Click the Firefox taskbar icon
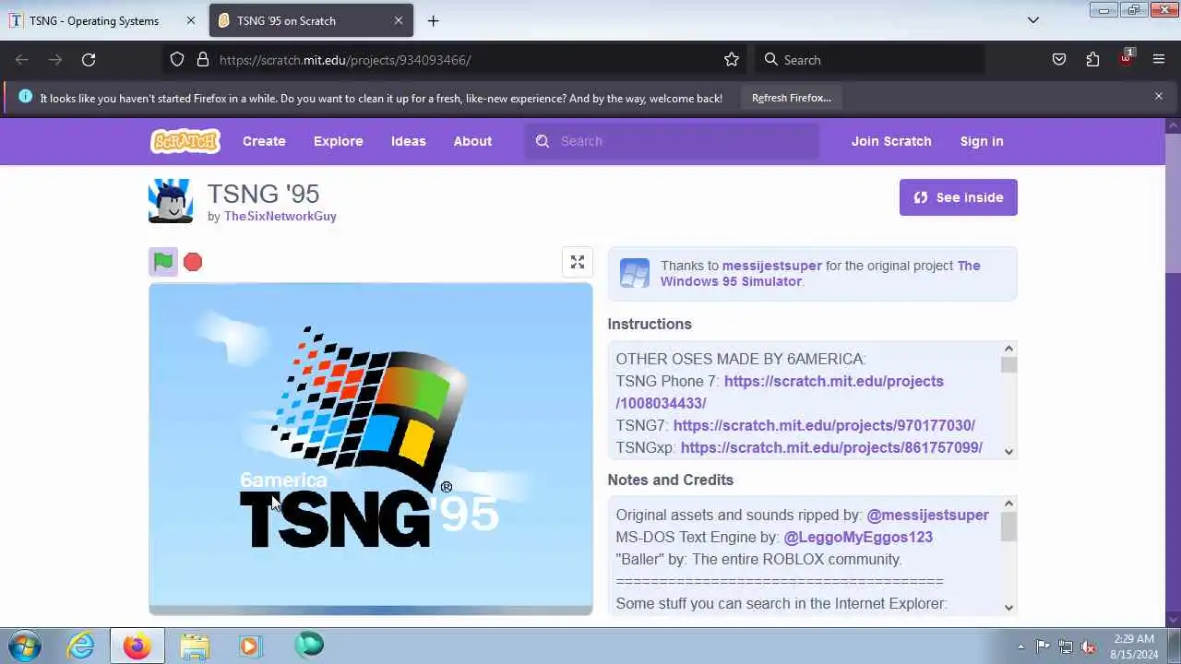The width and height of the screenshot is (1181, 664). (137, 646)
